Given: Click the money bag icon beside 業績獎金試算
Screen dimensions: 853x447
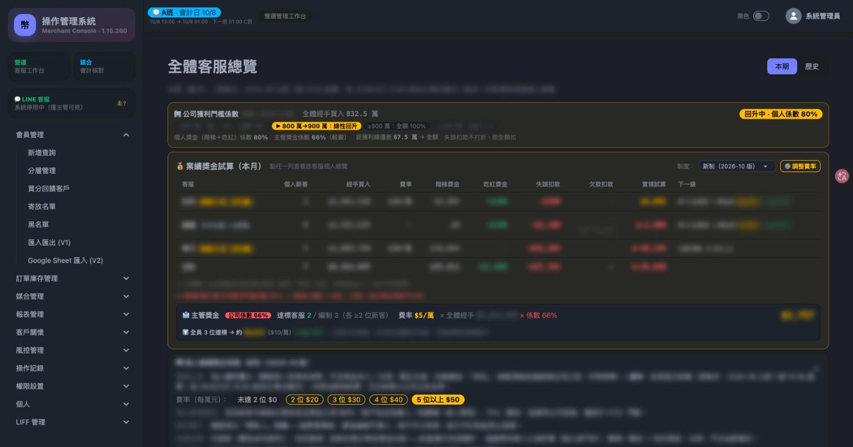Looking at the screenshot, I should 180,166.
